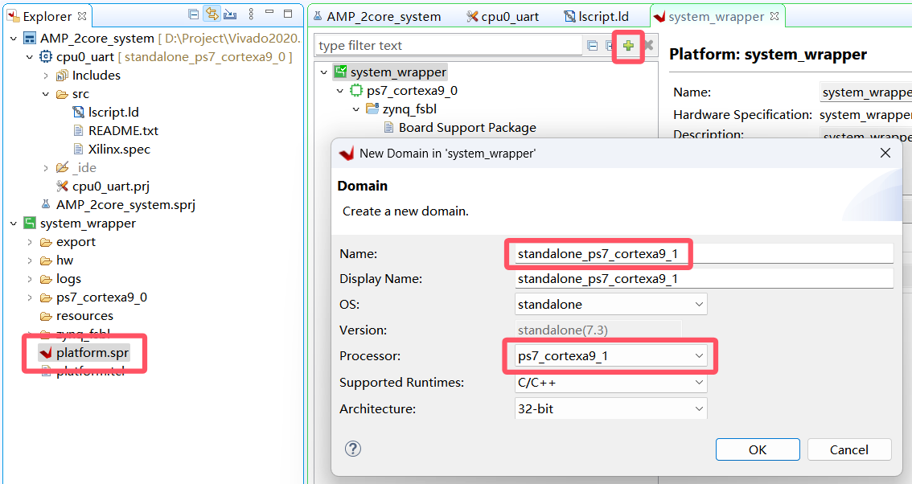Collapse all items in platform tree toolbar
The image size is (912, 484).
(592, 45)
